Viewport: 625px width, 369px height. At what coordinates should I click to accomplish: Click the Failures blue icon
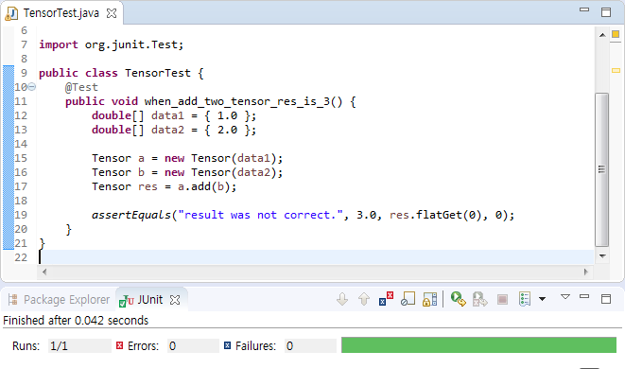coord(227,345)
